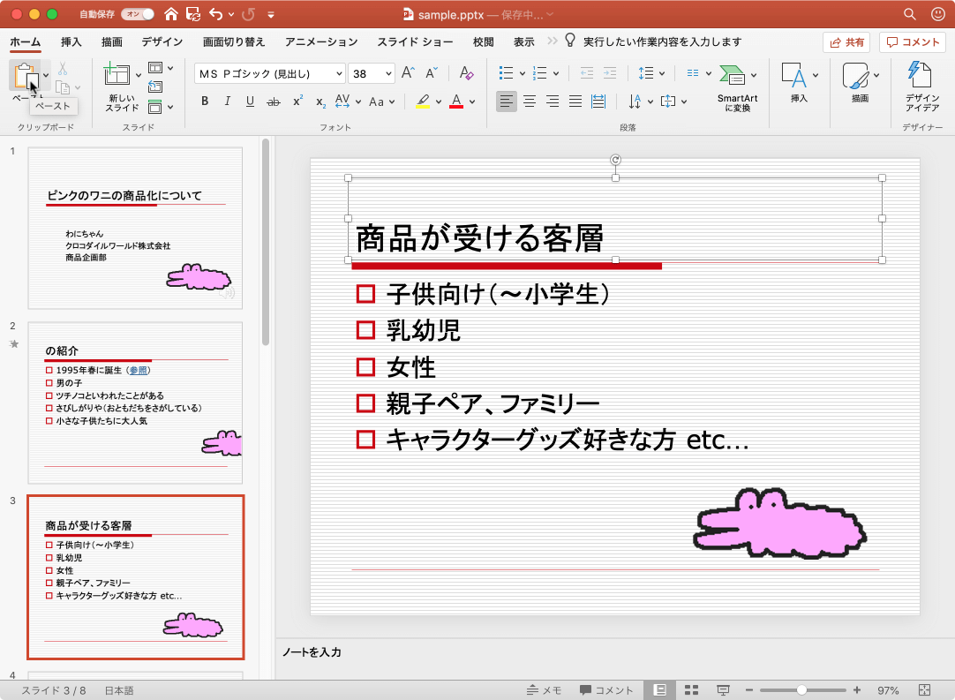Image resolution: width=955 pixels, height=700 pixels.
Task: Click the slide sorter view icon in status bar
Action: [691, 689]
